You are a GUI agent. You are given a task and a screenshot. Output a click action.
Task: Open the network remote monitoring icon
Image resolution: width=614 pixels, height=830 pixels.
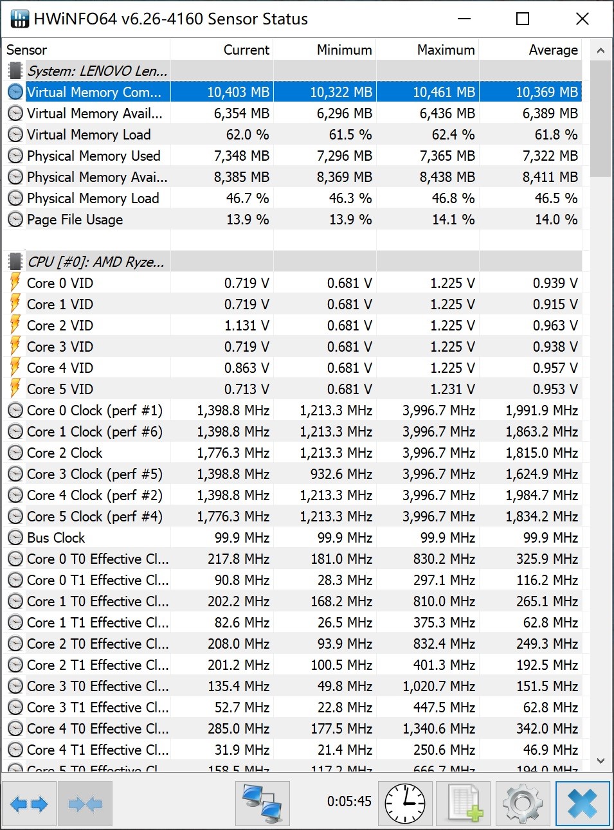pyautogui.click(x=262, y=804)
